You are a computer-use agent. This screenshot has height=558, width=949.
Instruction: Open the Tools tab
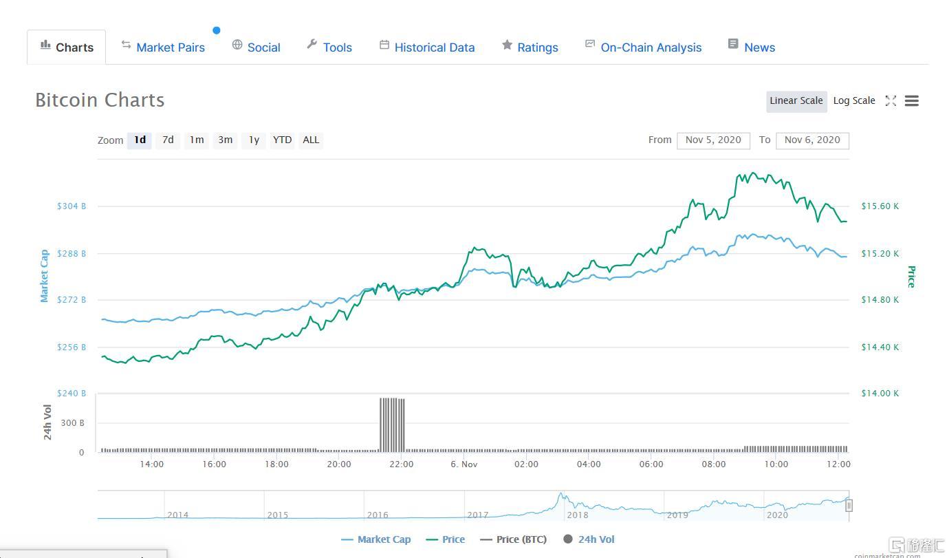point(338,47)
